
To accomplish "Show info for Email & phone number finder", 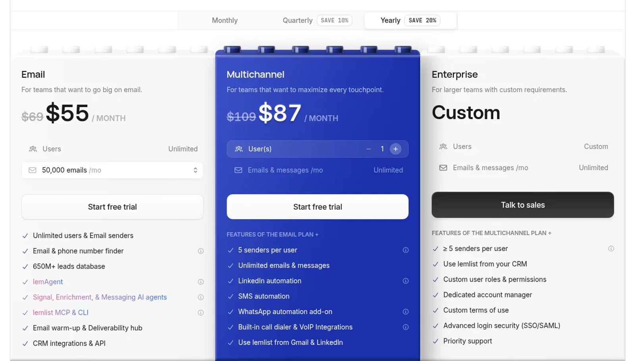I will (x=201, y=251).
